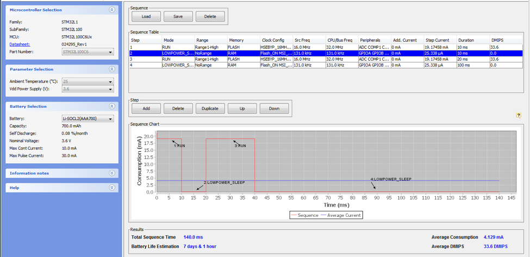Click the sequence Delete button
The width and height of the screenshot is (530, 257).
[x=210, y=16]
